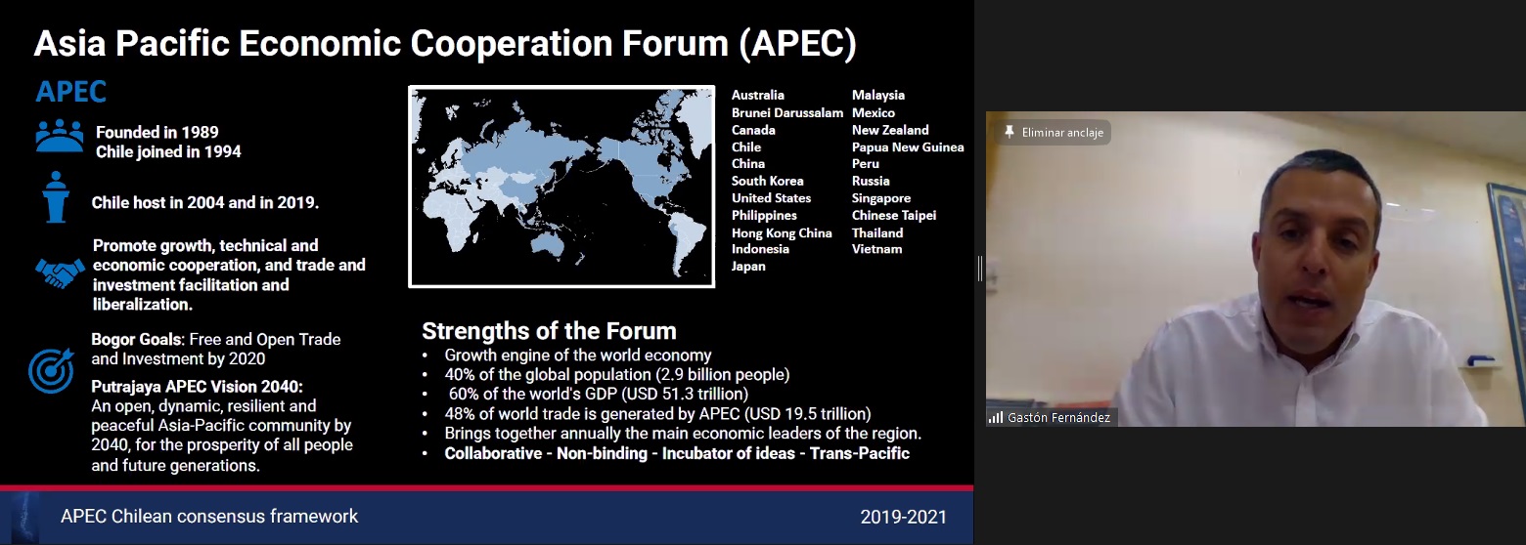Click the signal strength icon beside Gastón Fernández
This screenshot has width=1526, height=545.
coord(996,417)
